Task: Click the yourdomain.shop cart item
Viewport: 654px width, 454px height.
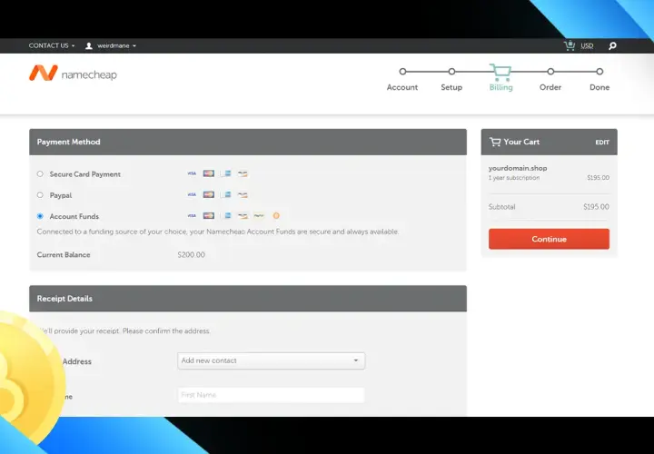Action: [518, 168]
